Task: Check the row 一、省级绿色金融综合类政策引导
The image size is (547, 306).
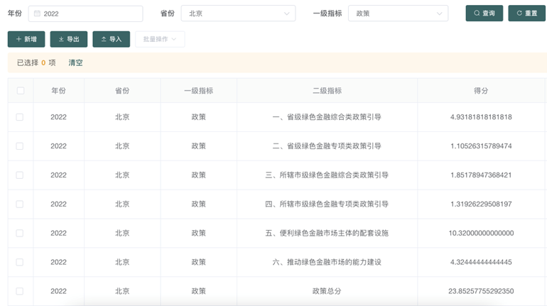Action: (20, 117)
